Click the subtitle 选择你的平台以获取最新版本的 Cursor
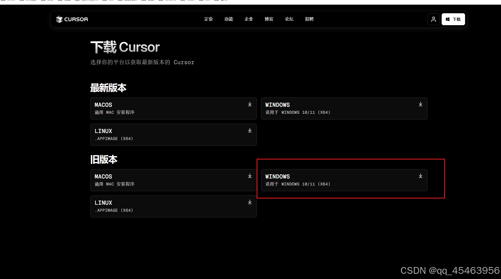Viewport: 501px width, 279px height. coord(142,62)
